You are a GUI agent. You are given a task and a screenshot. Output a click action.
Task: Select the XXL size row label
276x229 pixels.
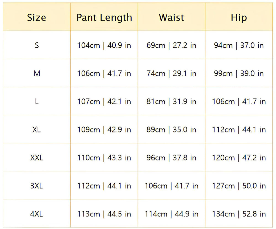pos(37,158)
